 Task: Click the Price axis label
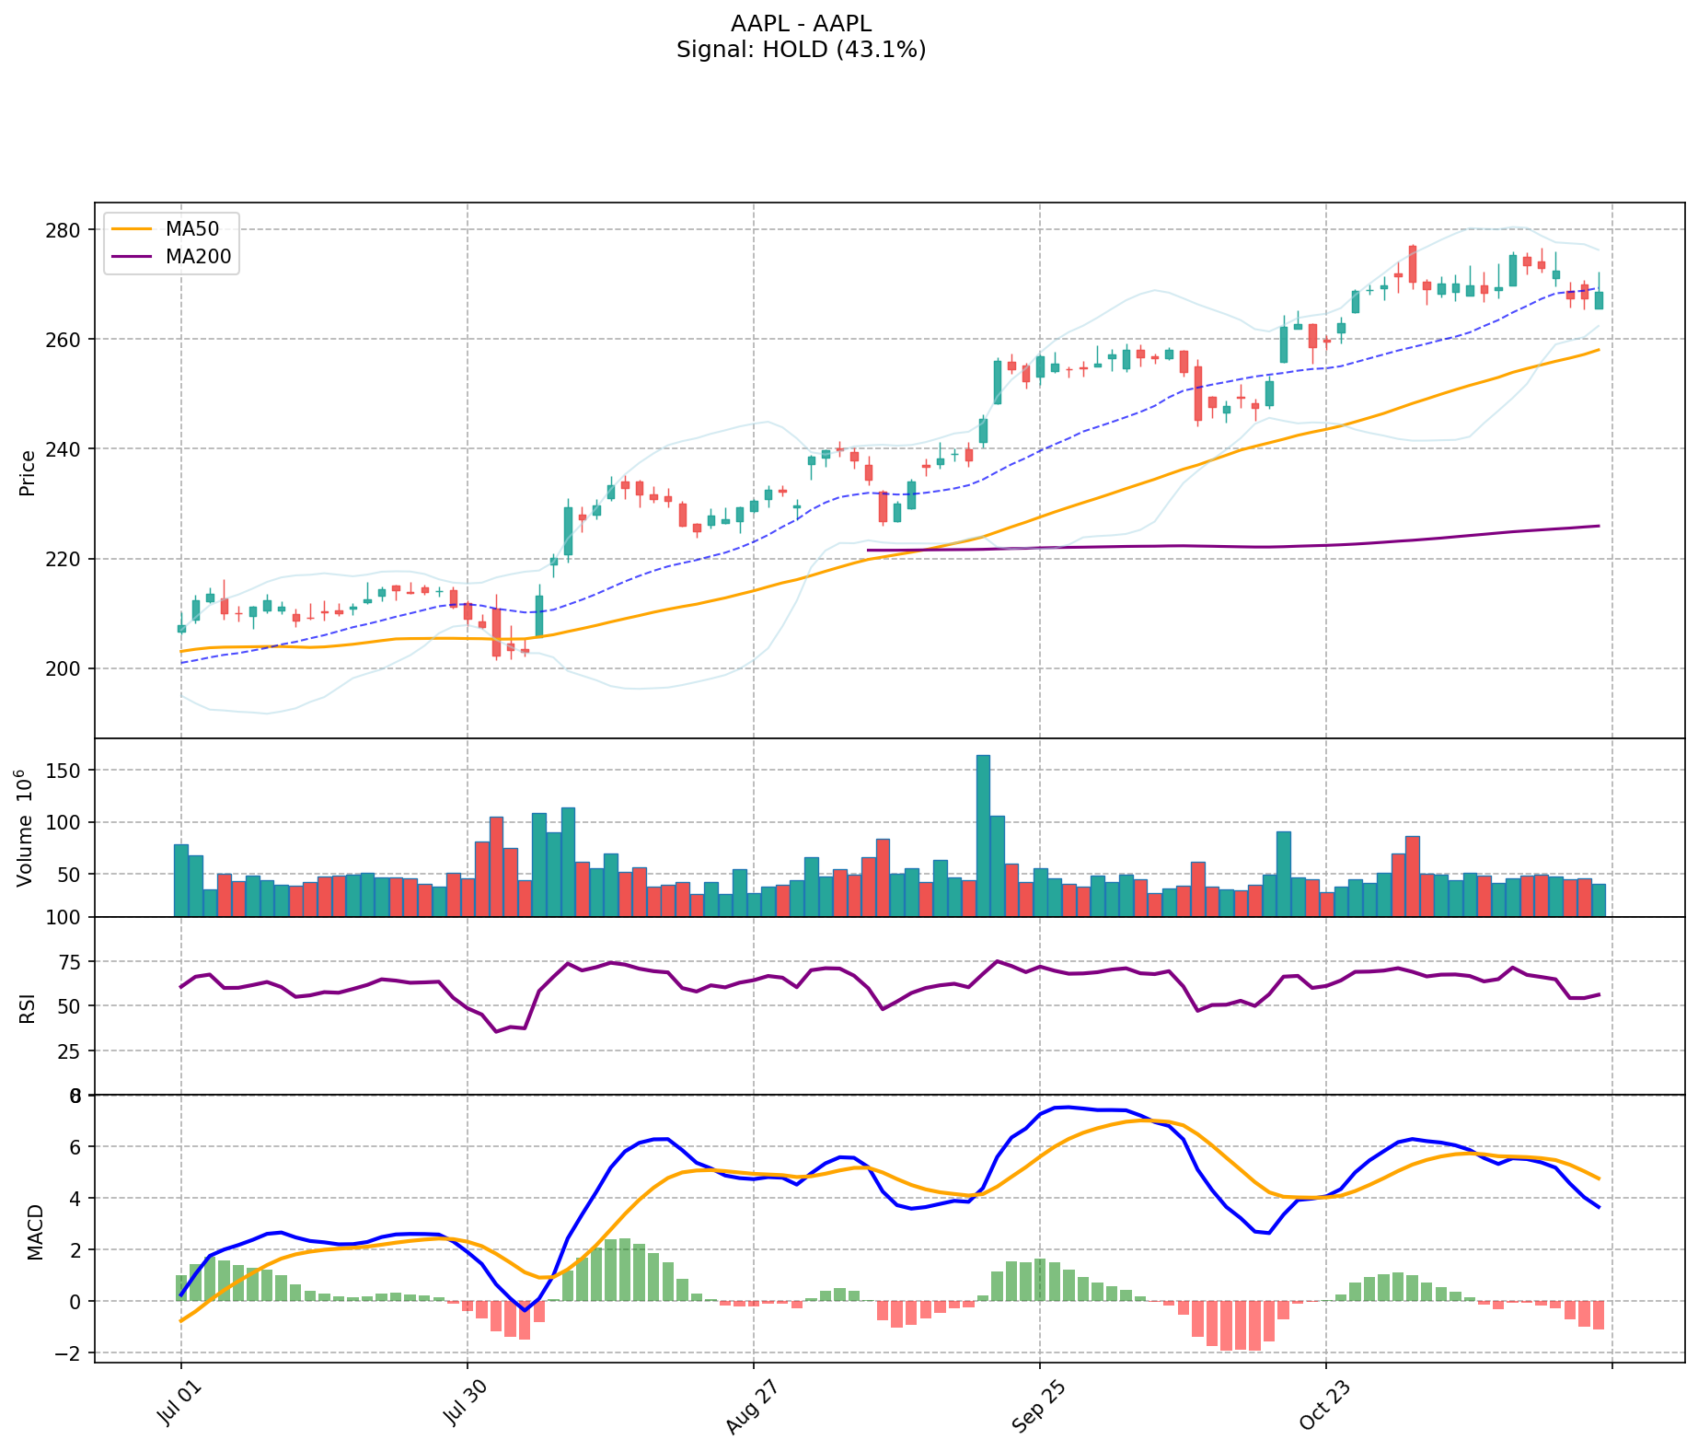pos(28,472)
